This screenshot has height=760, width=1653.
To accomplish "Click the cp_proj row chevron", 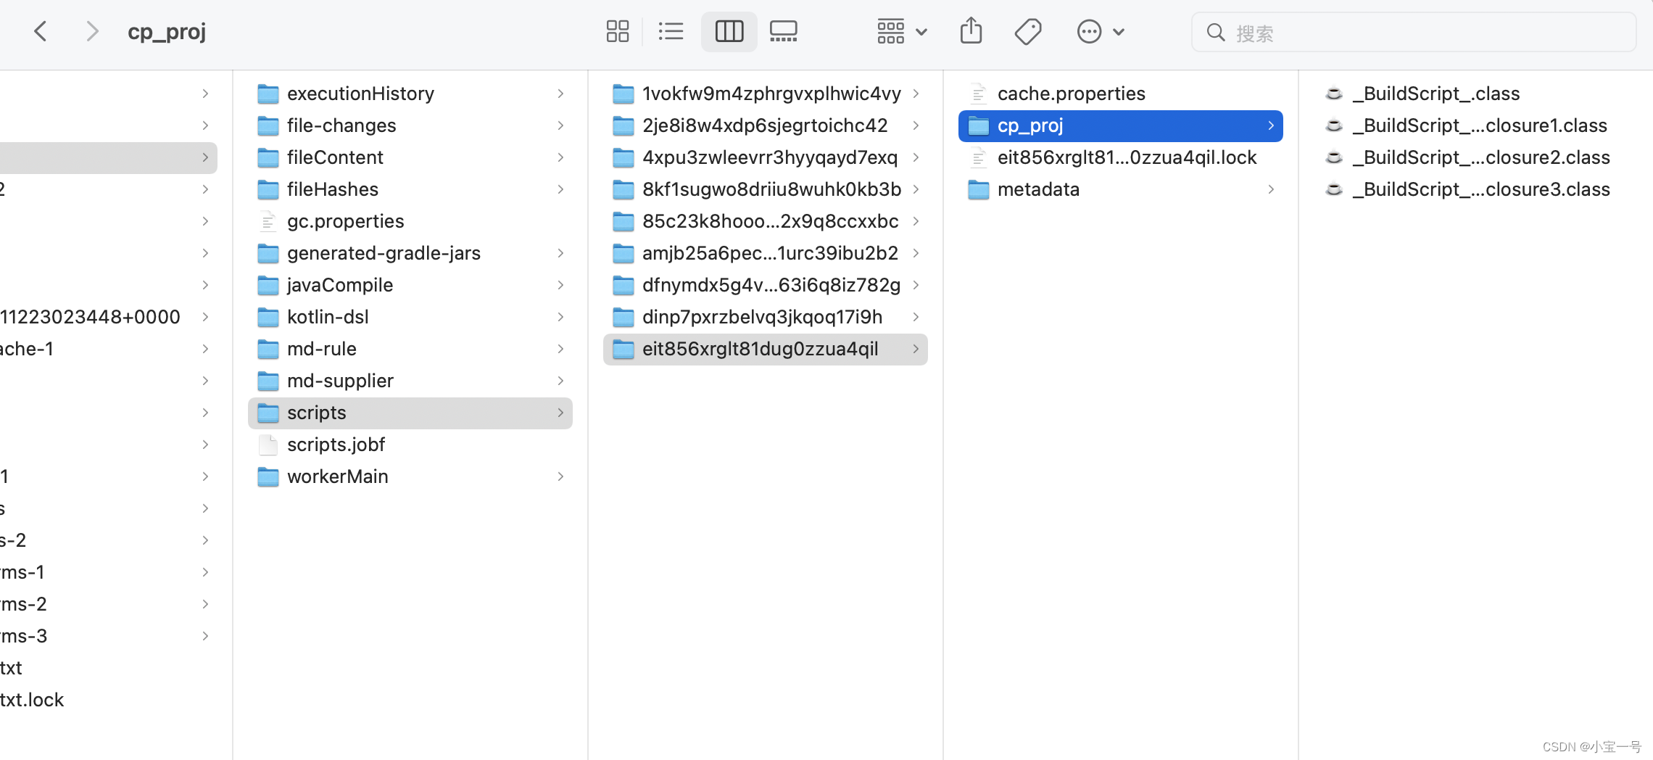I will pos(1271,125).
